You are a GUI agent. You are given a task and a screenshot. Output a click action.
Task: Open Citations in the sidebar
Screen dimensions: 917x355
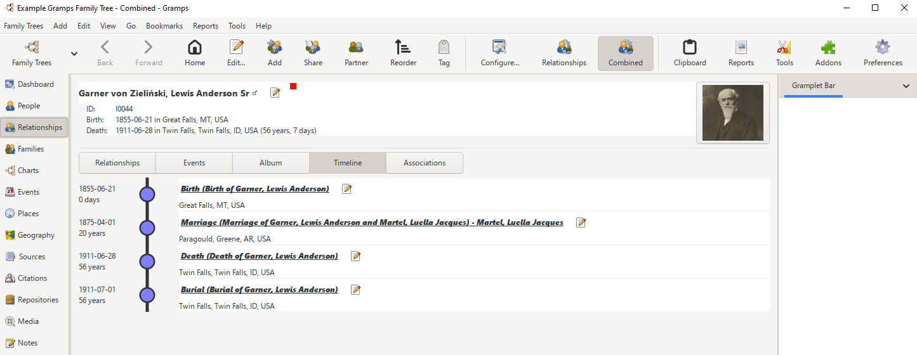(34, 278)
